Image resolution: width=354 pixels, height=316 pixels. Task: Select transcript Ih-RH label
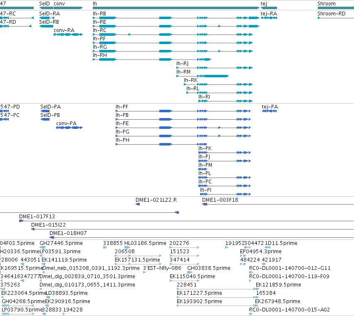click(99, 55)
